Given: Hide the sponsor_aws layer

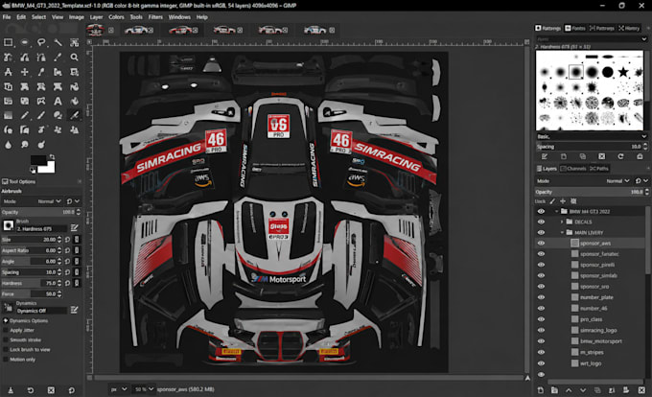Looking at the screenshot, I should tap(541, 244).
